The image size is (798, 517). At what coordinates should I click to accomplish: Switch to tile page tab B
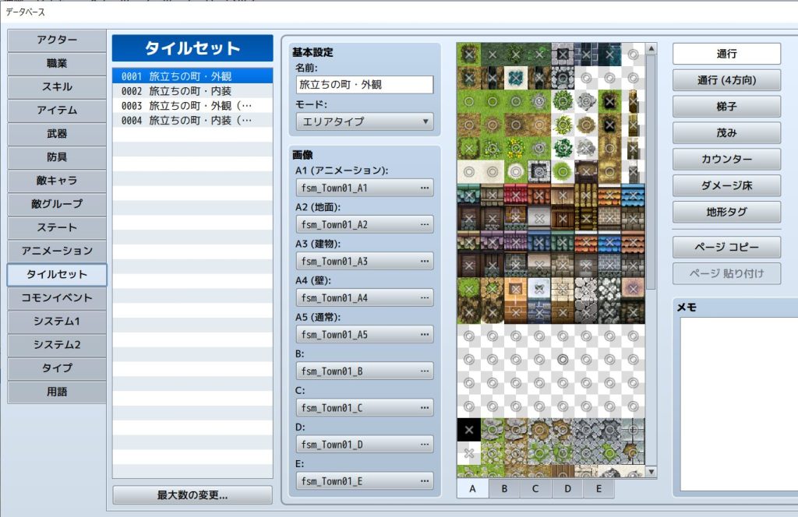click(x=504, y=489)
